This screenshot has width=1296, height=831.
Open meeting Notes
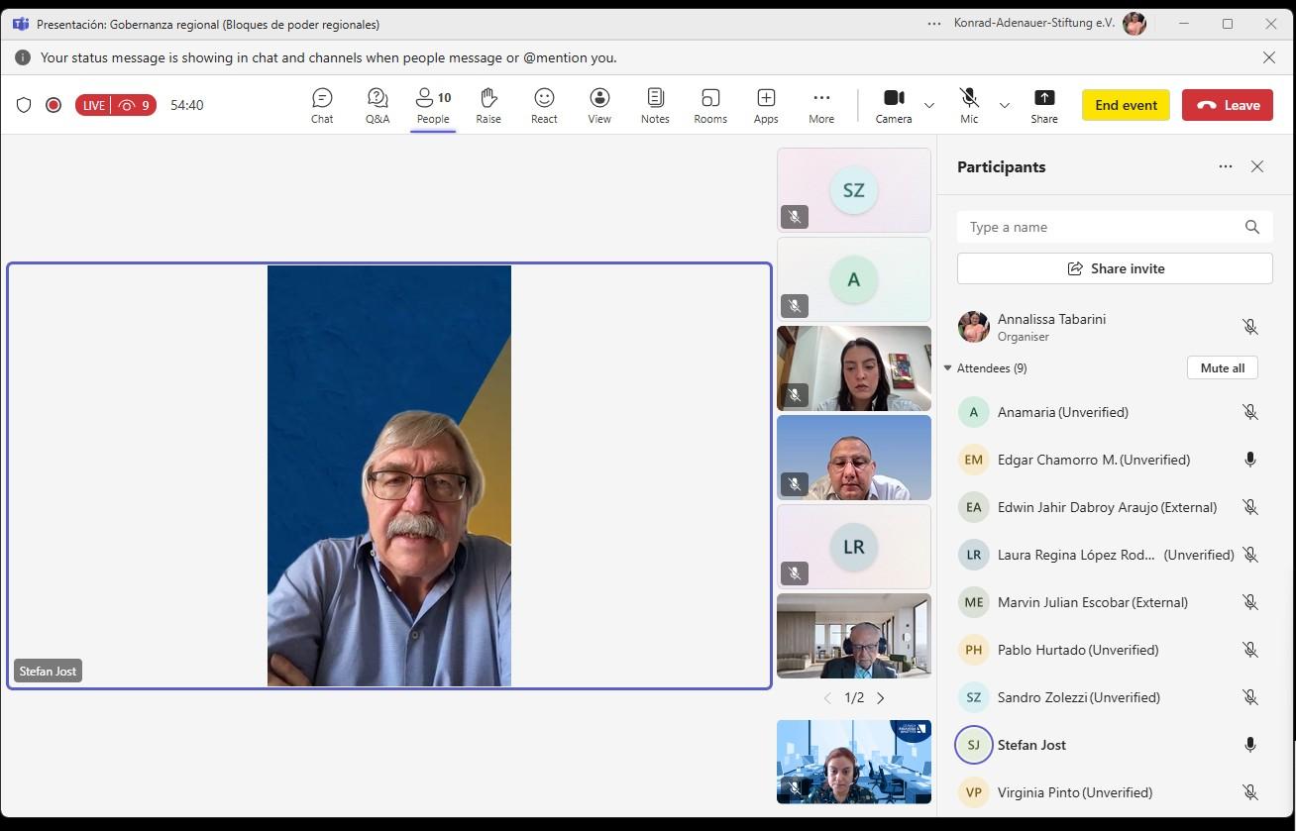(655, 105)
